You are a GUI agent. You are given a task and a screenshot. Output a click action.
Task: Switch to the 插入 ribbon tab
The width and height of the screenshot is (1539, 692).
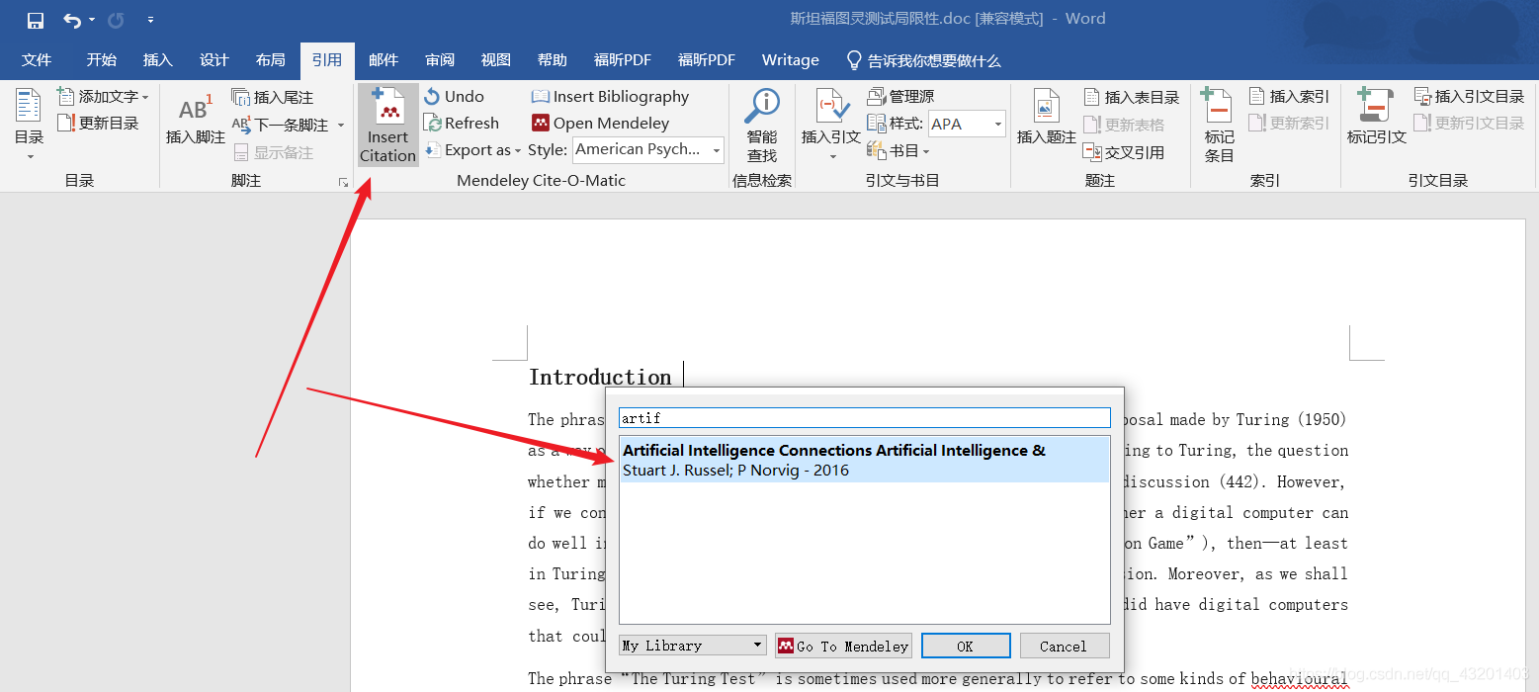(x=158, y=60)
